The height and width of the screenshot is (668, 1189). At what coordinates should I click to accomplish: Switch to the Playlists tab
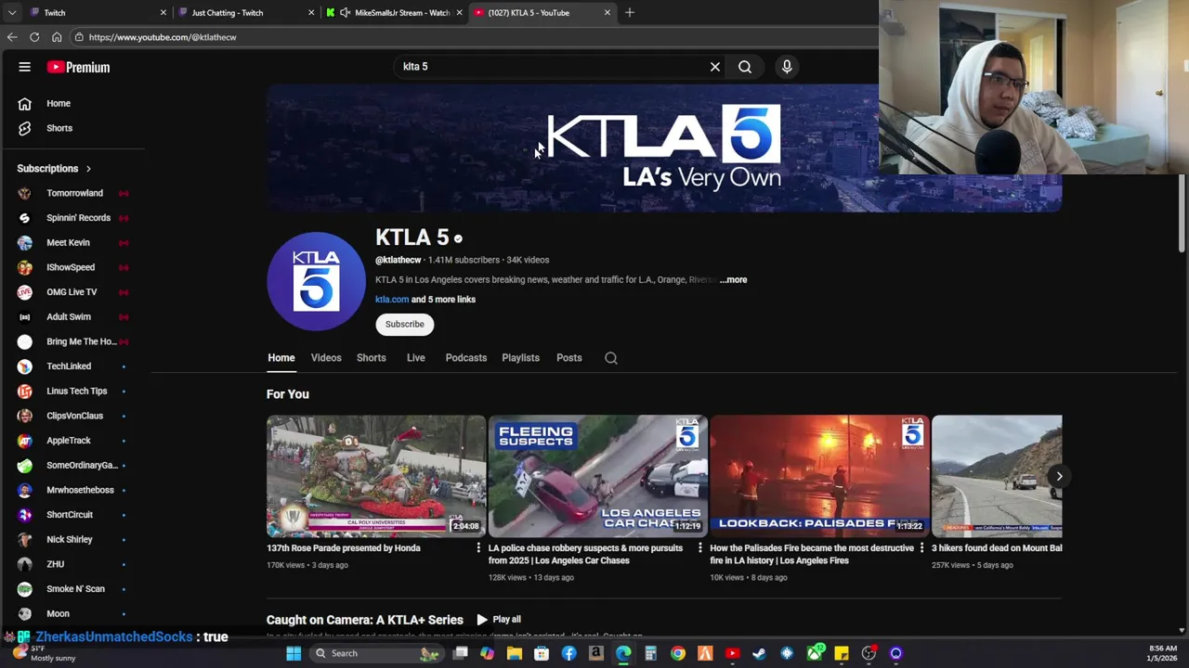[x=520, y=358]
